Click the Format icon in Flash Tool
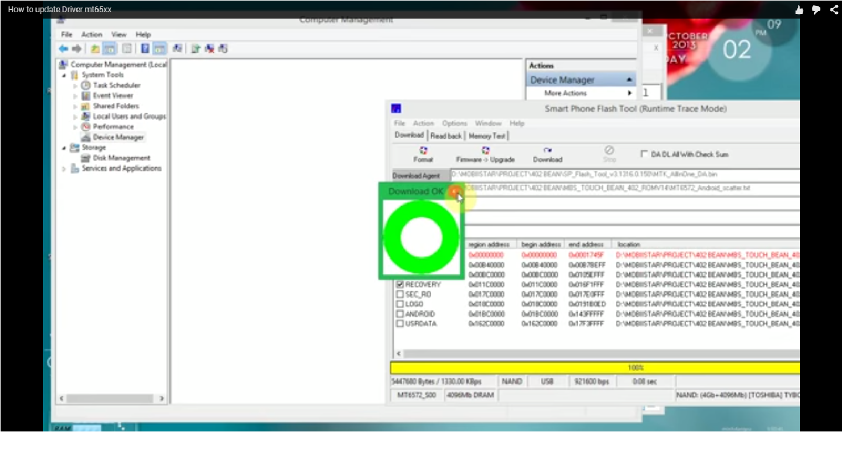The width and height of the screenshot is (867, 475). click(424, 150)
